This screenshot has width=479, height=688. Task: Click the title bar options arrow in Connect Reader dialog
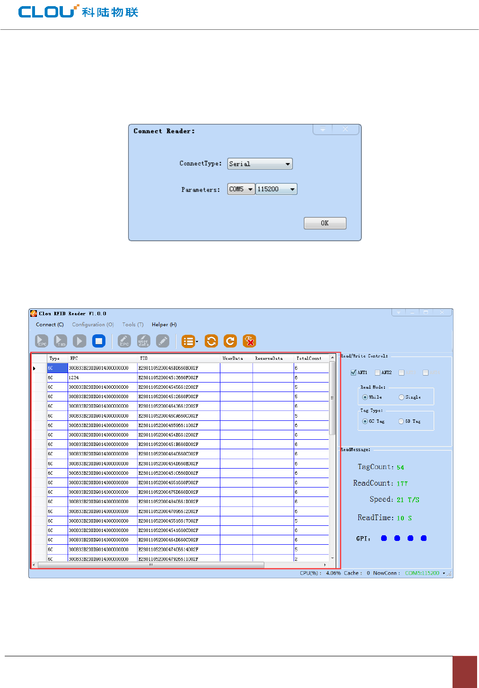click(x=323, y=129)
